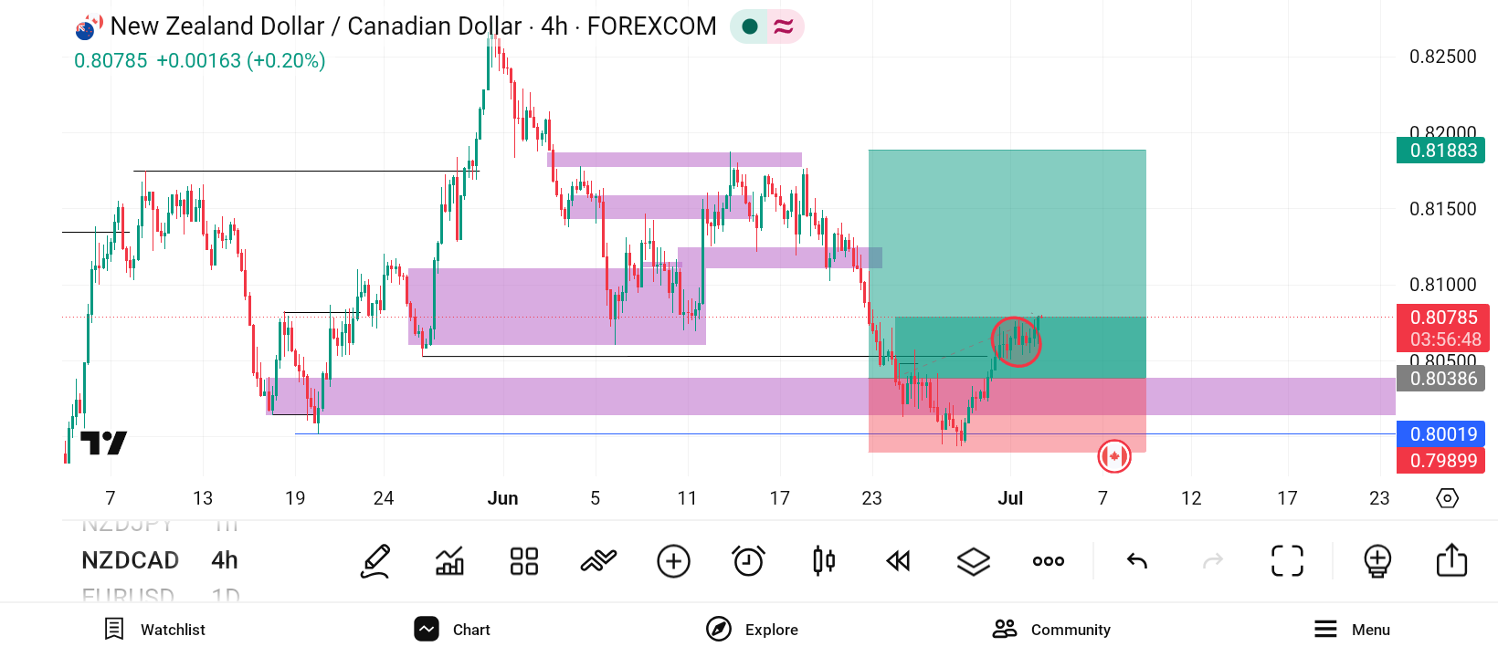Publish idea with lightbulb plus icon
This screenshot has height=657, width=1498.
tap(1377, 561)
